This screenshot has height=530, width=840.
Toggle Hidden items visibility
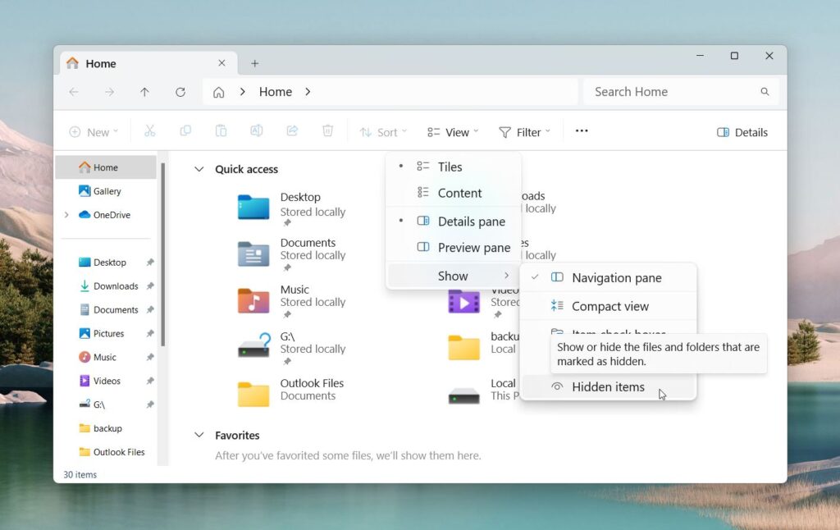pos(608,386)
